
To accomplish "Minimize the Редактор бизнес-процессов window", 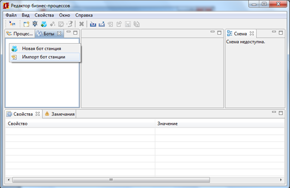I will (x=254, y=4).
